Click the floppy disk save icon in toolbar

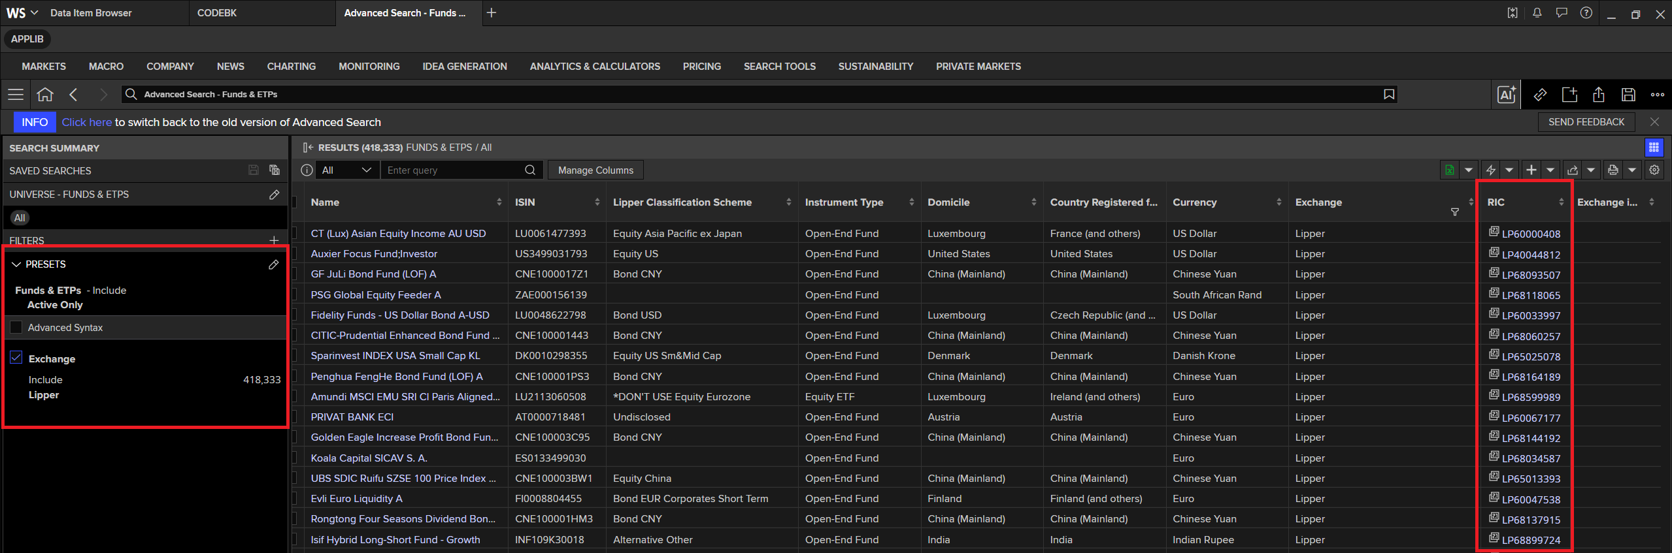tap(1628, 95)
